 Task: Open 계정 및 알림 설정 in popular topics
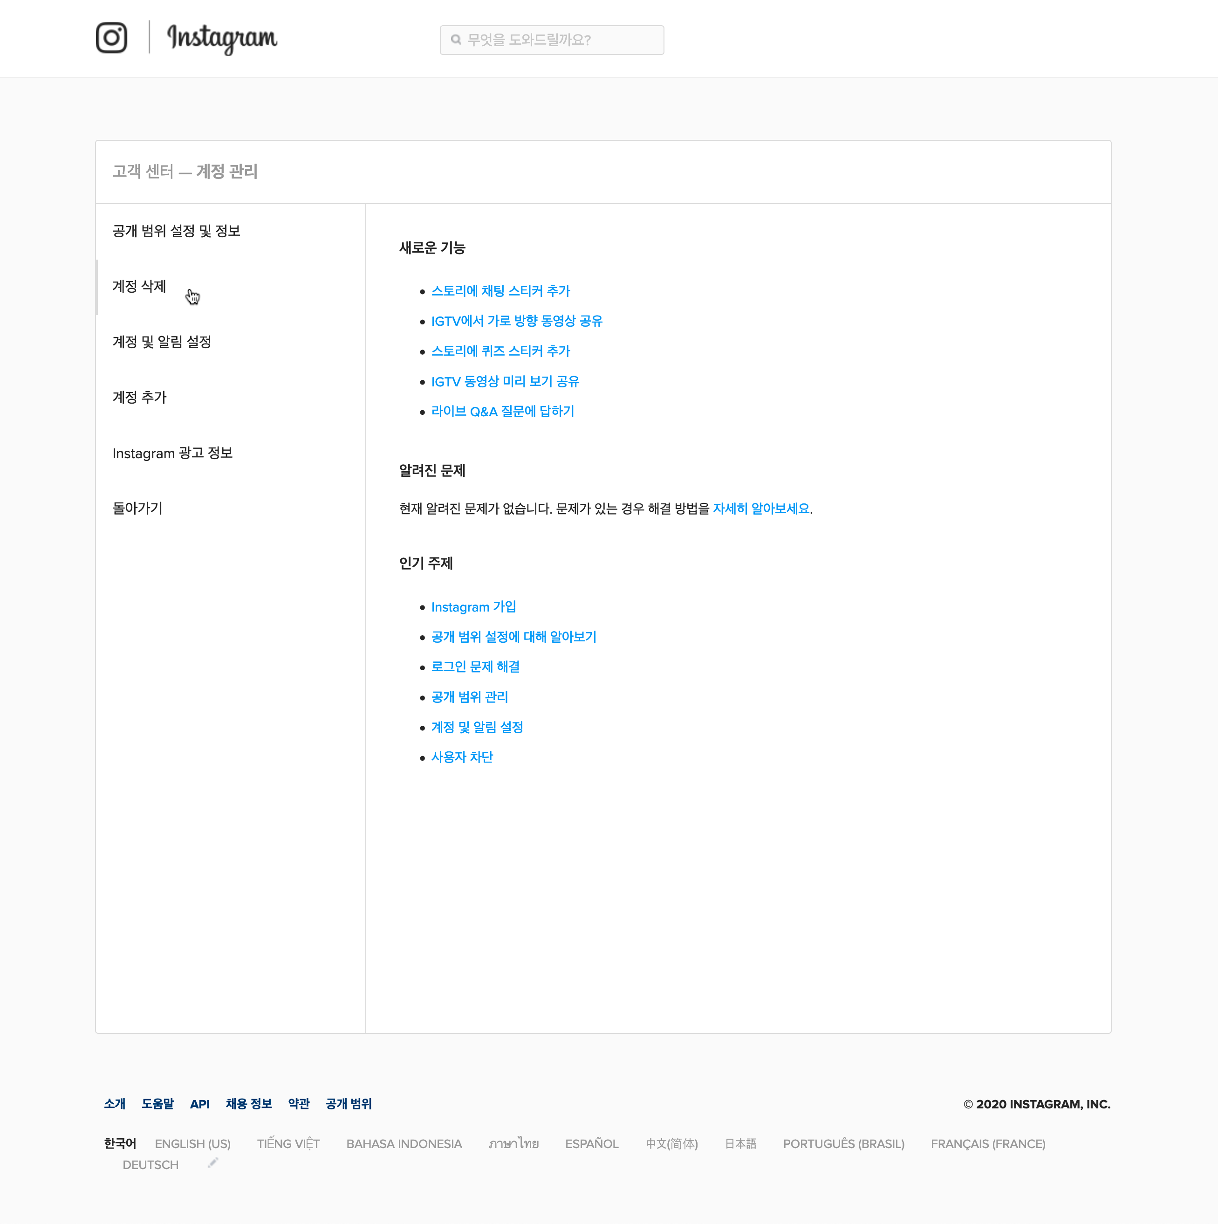click(478, 727)
